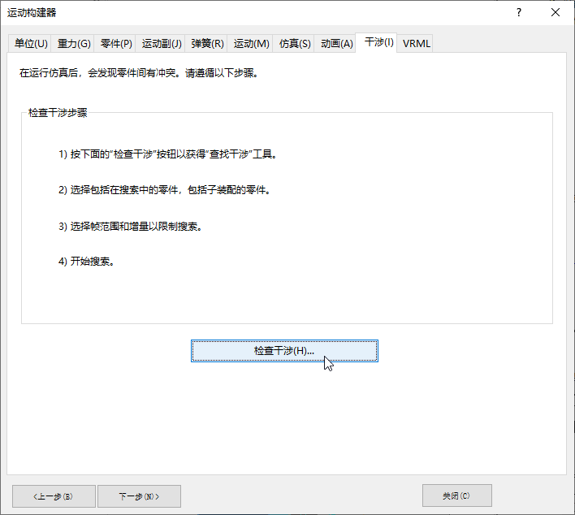Click the 运动构建器 window title
575x515 pixels.
coord(32,13)
